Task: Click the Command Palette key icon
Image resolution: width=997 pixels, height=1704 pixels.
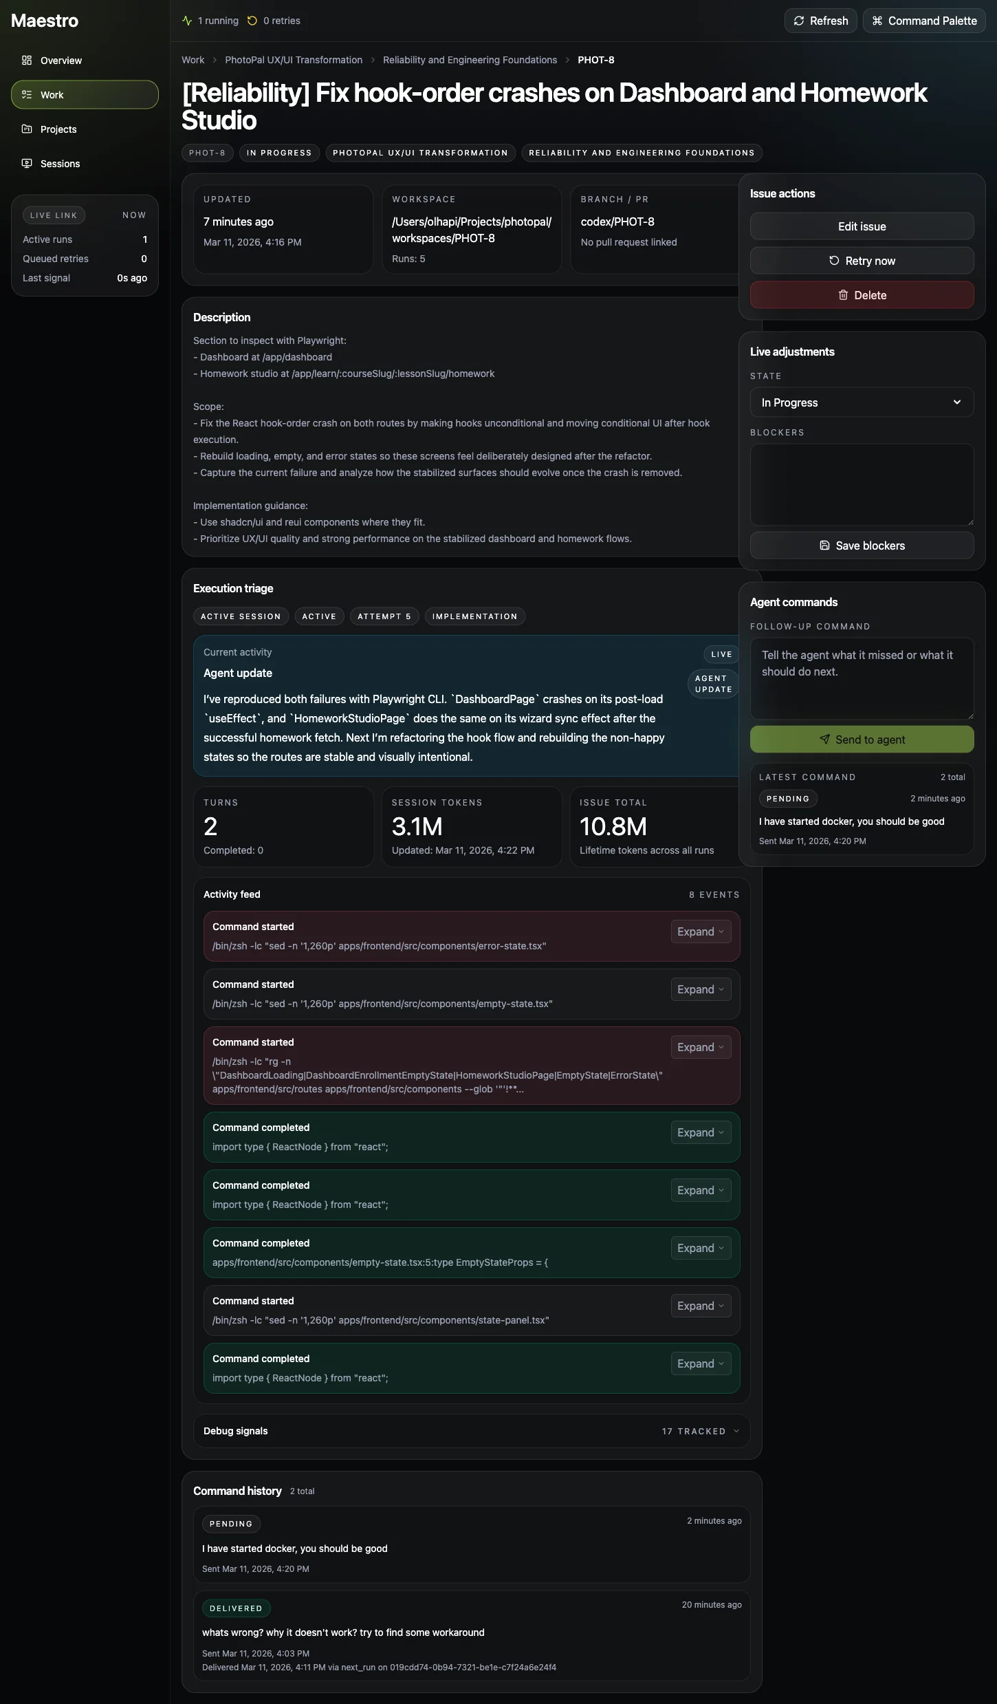Action: [x=877, y=21]
